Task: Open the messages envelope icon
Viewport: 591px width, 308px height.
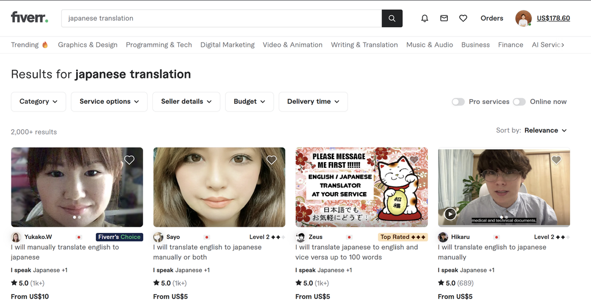Action: [x=444, y=18]
